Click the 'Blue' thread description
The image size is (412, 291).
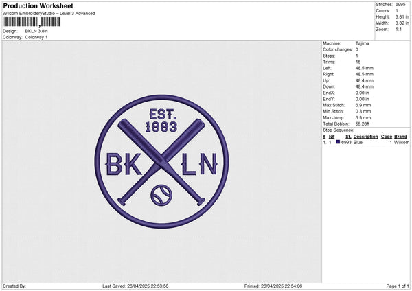[x=358, y=142]
